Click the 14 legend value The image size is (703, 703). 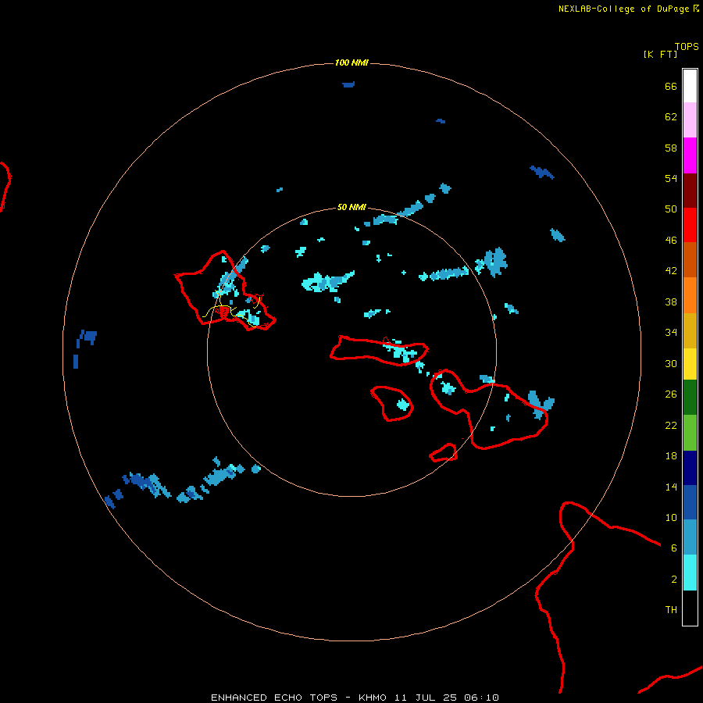671,487
